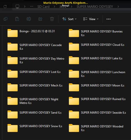Select SUPER MARIO ODYSSEY Day Metro ILs folder icon
This screenshot has height=140, width=131.
coord(12,60)
